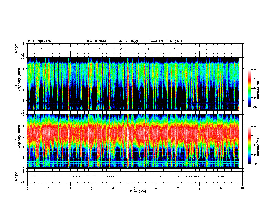The height and width of the screenshot is (211, 273).
Task: Click the ch.2 spectrogram "4" kHz tick
Action: tap(24, 147)
